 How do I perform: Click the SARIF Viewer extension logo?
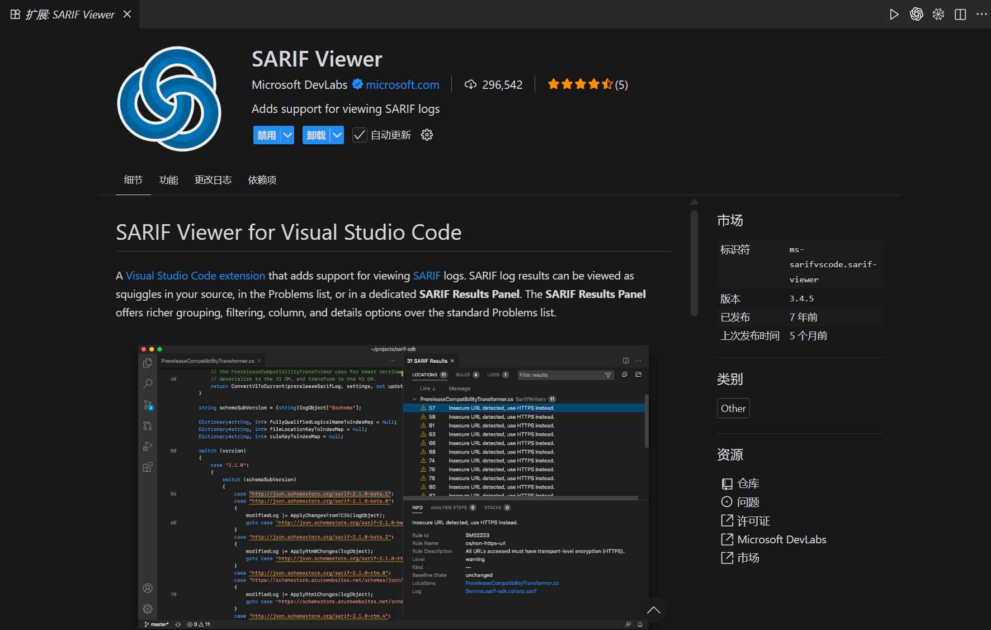point(169,99)
